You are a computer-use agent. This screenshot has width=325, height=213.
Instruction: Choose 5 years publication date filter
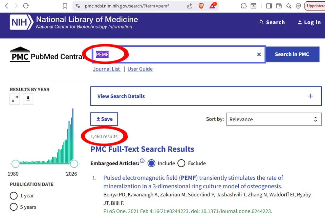(x=14, y=207)
